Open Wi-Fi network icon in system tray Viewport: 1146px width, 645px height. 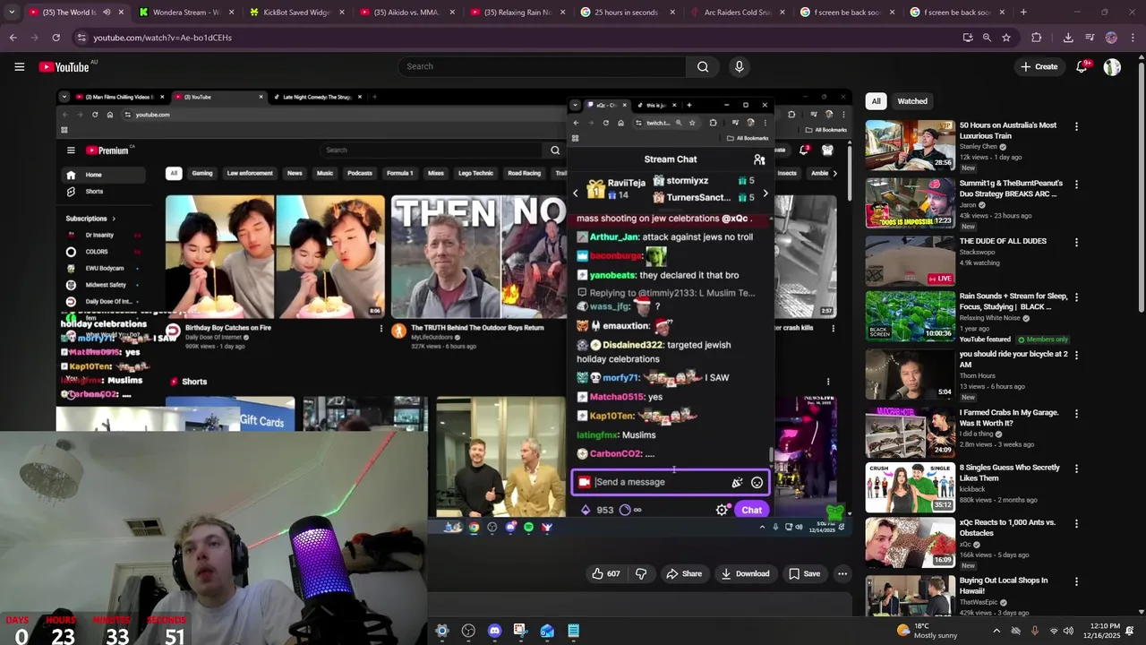tap(1054, 631)
